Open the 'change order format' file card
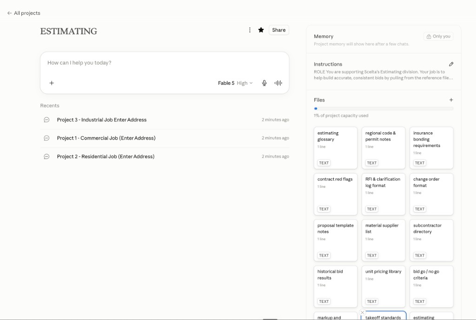The width and height of the screenshot is (476, 320). (x=431, y=194)
